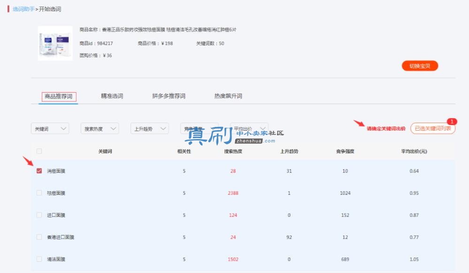Click the 搜索热度 column header
Viewport: 469px width, 273px height.
pos(233,152)
